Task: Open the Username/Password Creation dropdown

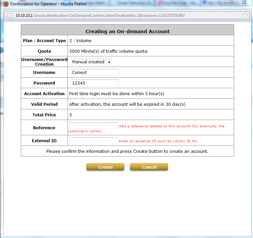Action: 91,62
